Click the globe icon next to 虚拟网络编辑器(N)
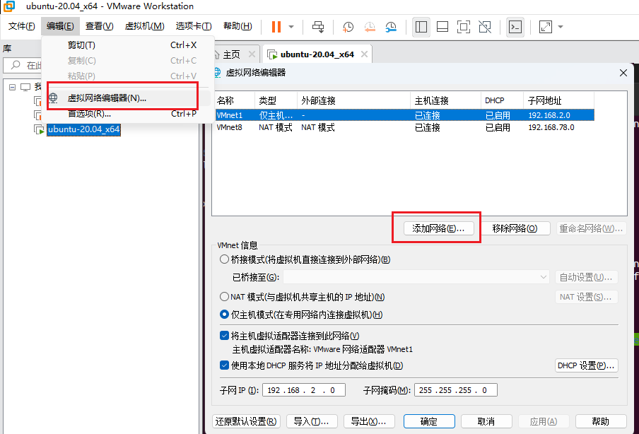 [x=54, y=98]
